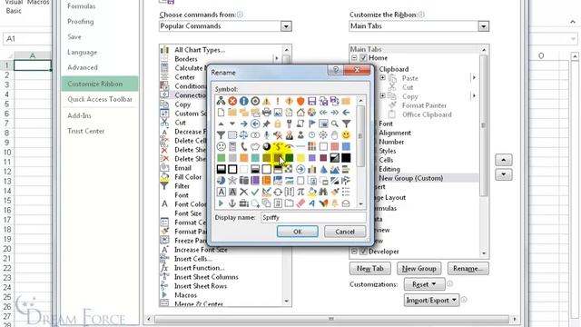This screenshot has height=327, width=581.
Task: Select the black eight ball symbol
Action: click(266, 146)
